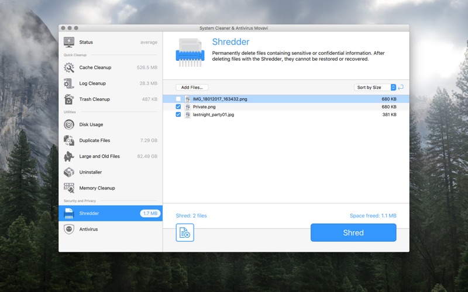
Task: Select the Shredder item in sidebar
Action: [111, 213]
